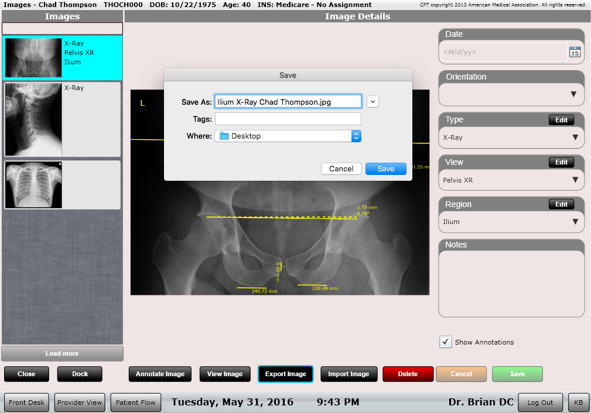591x413 pixels.
Task: Open the calendar date picker icon
Action: coord(575,52)
